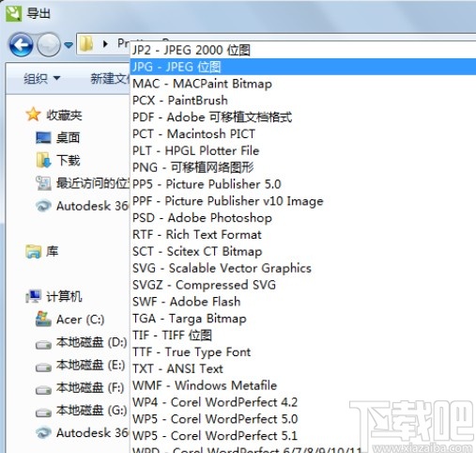476x453 pixels.
Task: Open 本地磁盘 (G:) drive
Action: (x=91, y=411)
